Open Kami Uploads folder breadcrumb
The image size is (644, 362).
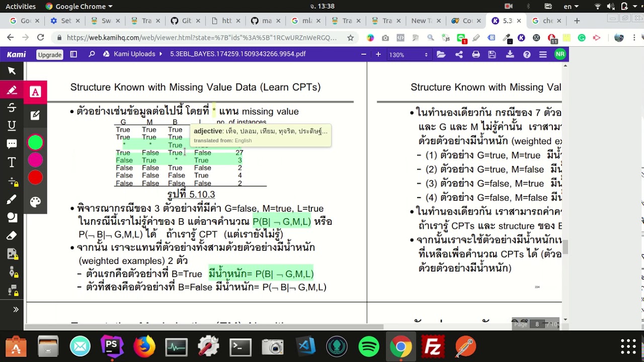click(133, 54)
